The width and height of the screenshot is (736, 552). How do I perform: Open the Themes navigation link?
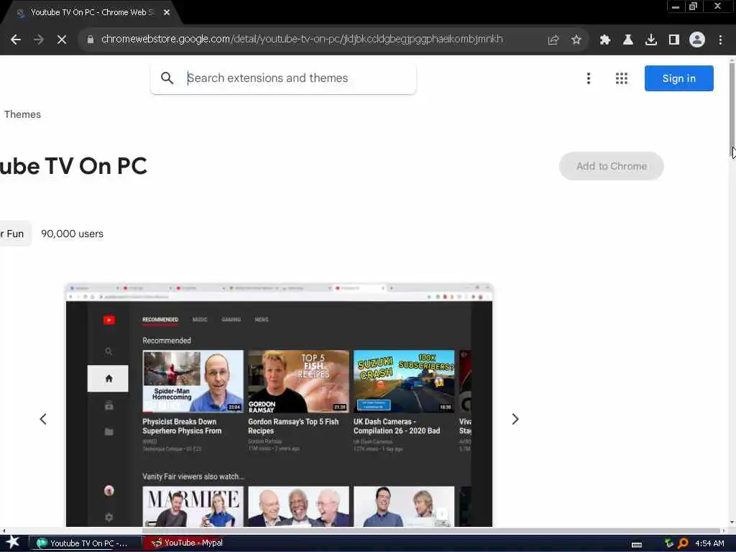pos(22,114)
